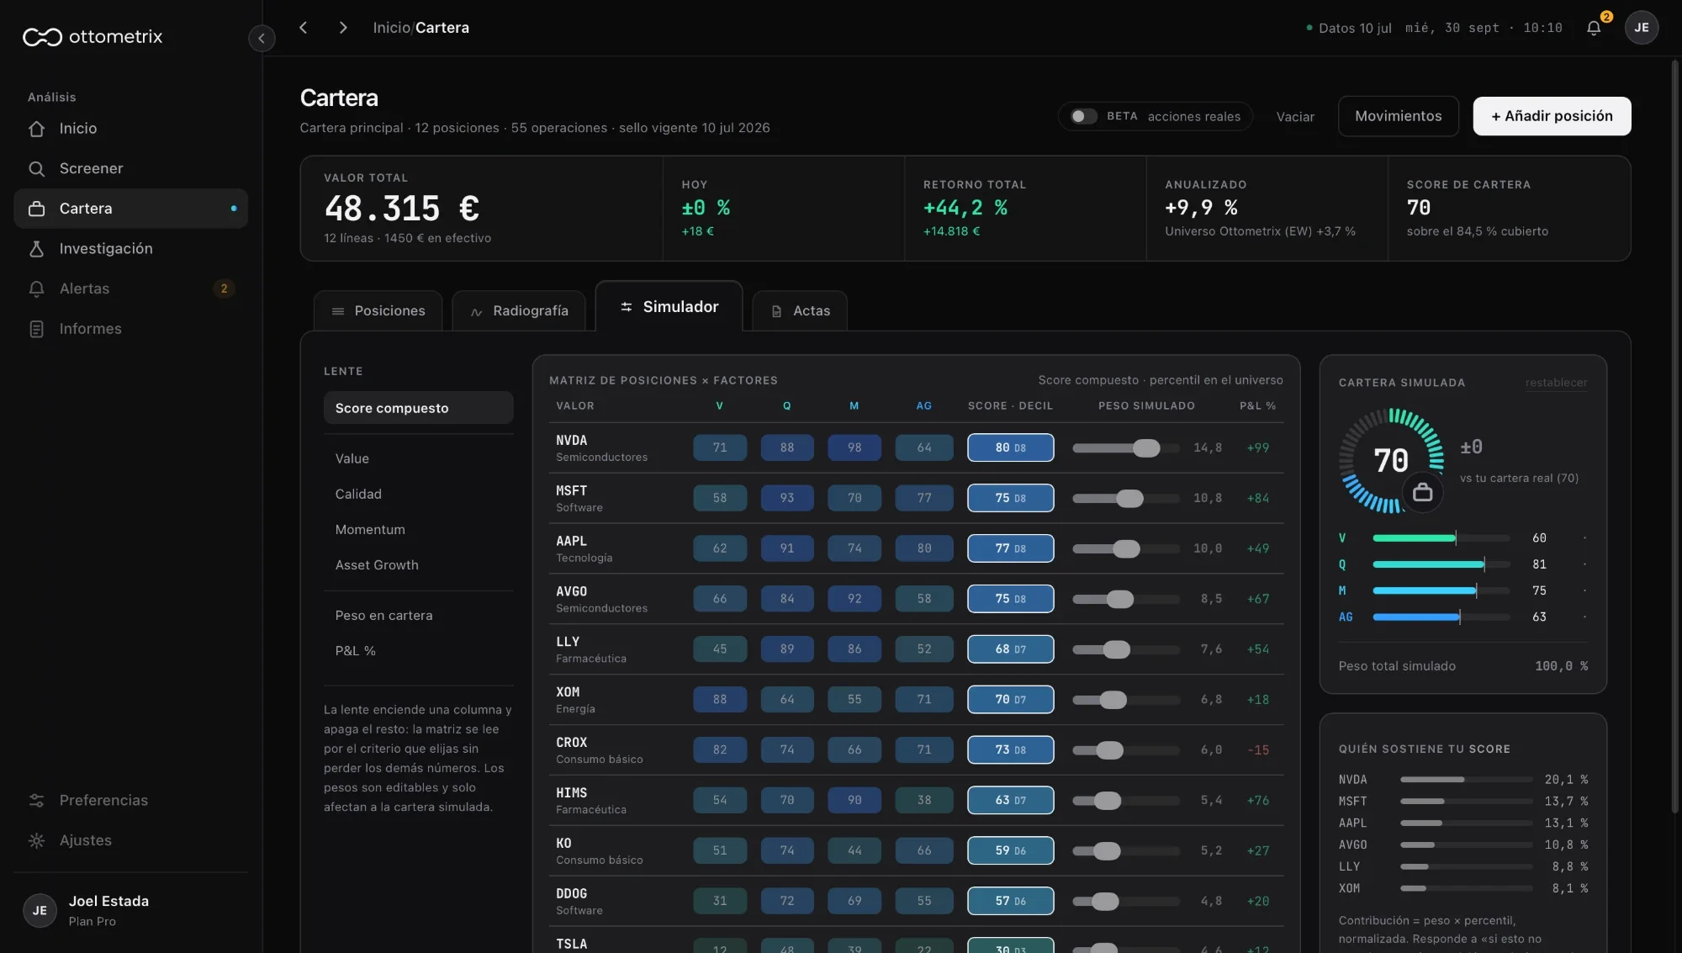Select the Calidad lens
Viewport: 1682px width, 953px height.
coord(418,494)
